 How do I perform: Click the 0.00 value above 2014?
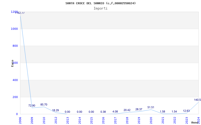(79, 112)
